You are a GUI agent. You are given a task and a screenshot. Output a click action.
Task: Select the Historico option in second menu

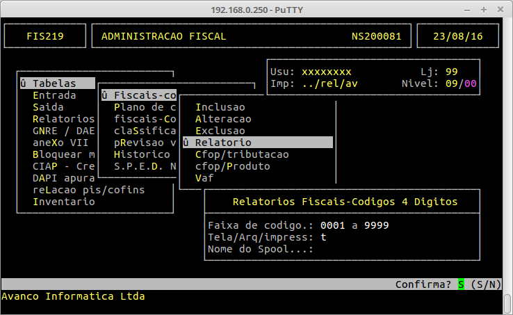pyautogui.click(x=142, y=154)
